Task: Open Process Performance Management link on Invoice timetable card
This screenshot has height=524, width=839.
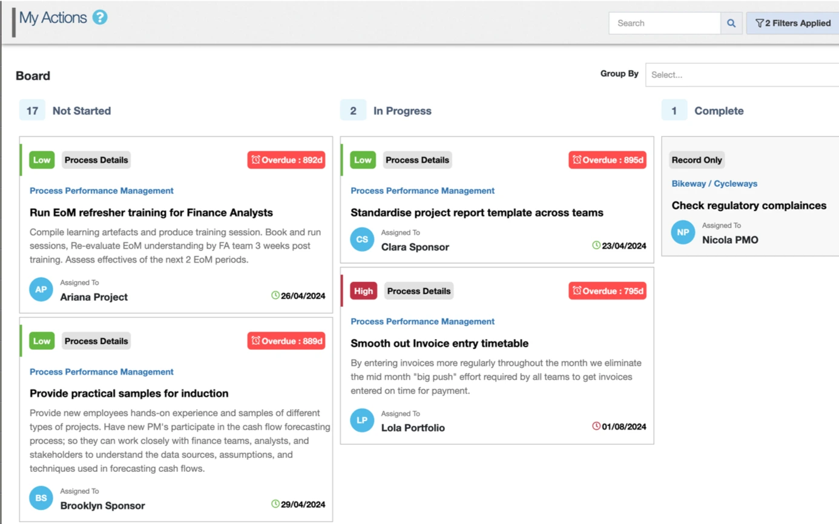Action: (423, 321)
